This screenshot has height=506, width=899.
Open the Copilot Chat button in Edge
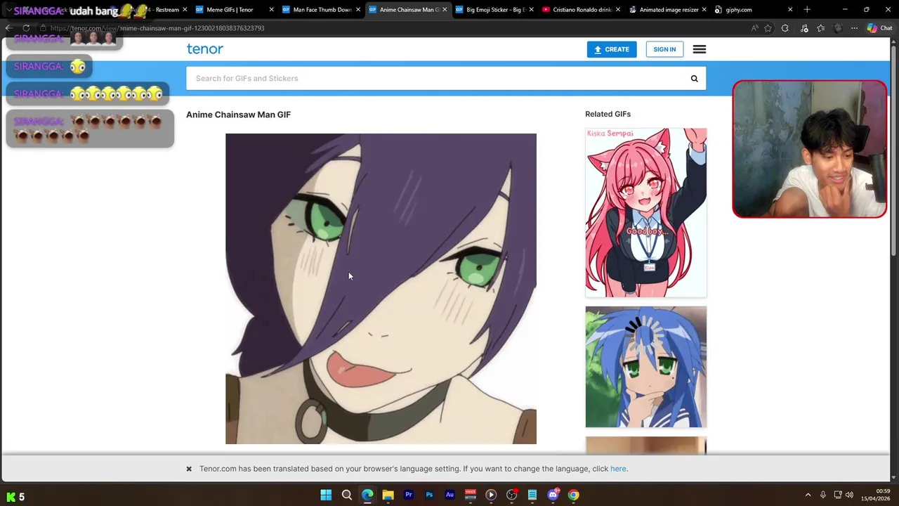(x=879, y=28)
